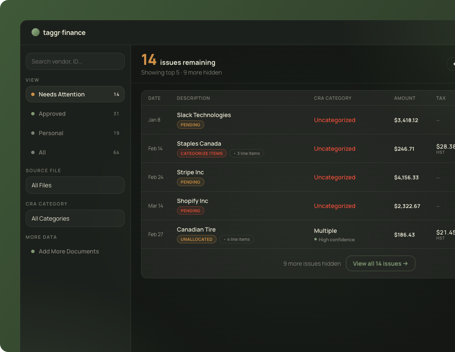455x352 pixels.
Task: Open the All Categories dropdown
Action: [x=75, y=219]
